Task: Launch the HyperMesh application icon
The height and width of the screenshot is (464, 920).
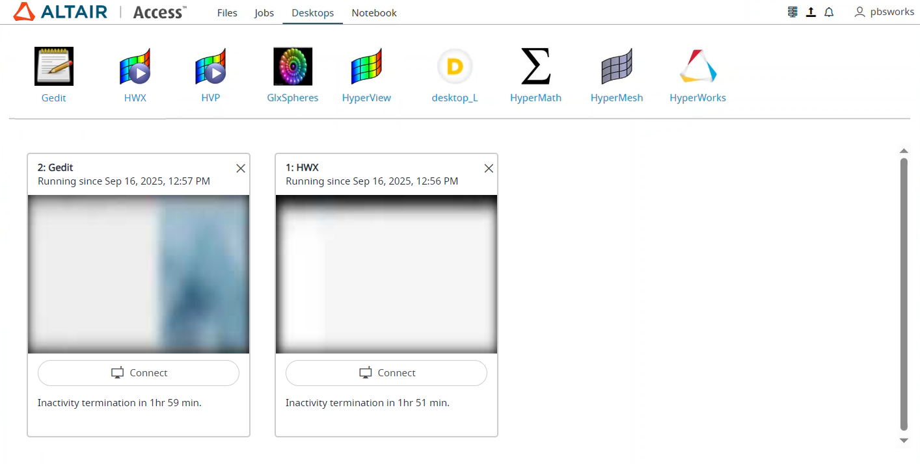Action: (617, 66)
